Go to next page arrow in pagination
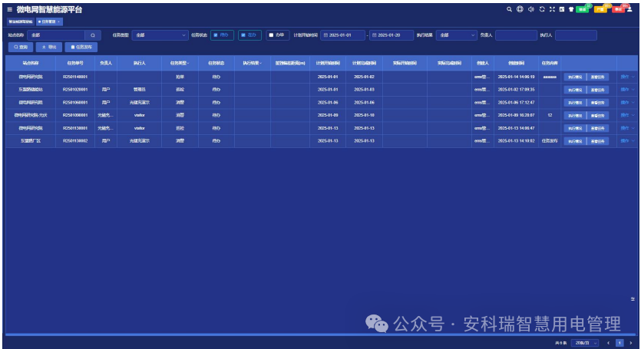641x349 pixels. pyautogui.click(x=631, y=343)
